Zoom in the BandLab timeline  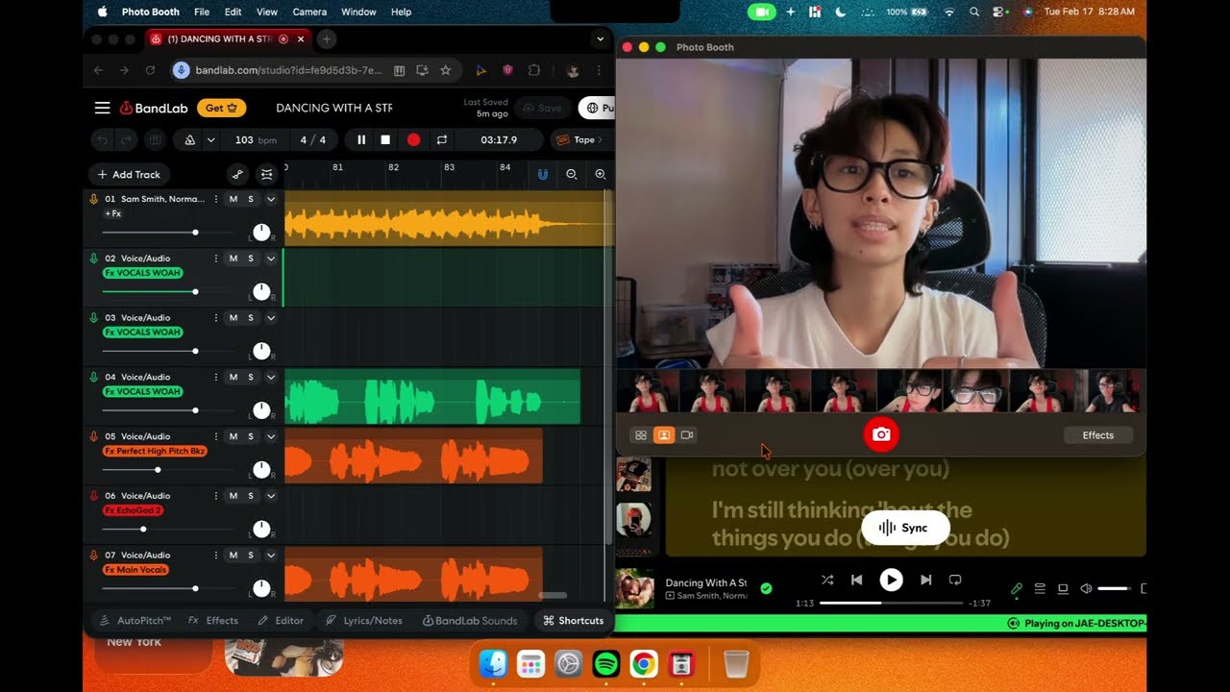point(601,174)
